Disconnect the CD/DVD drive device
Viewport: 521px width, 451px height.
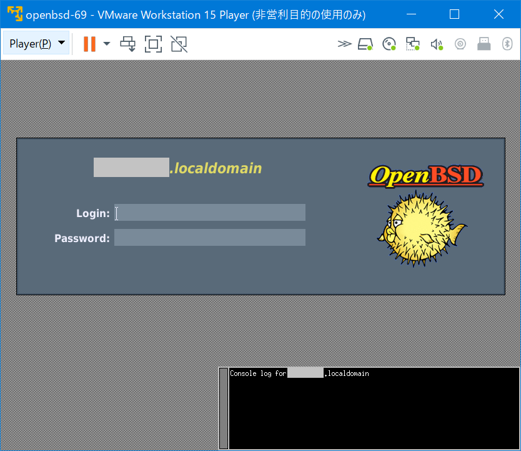click(389, 44)
